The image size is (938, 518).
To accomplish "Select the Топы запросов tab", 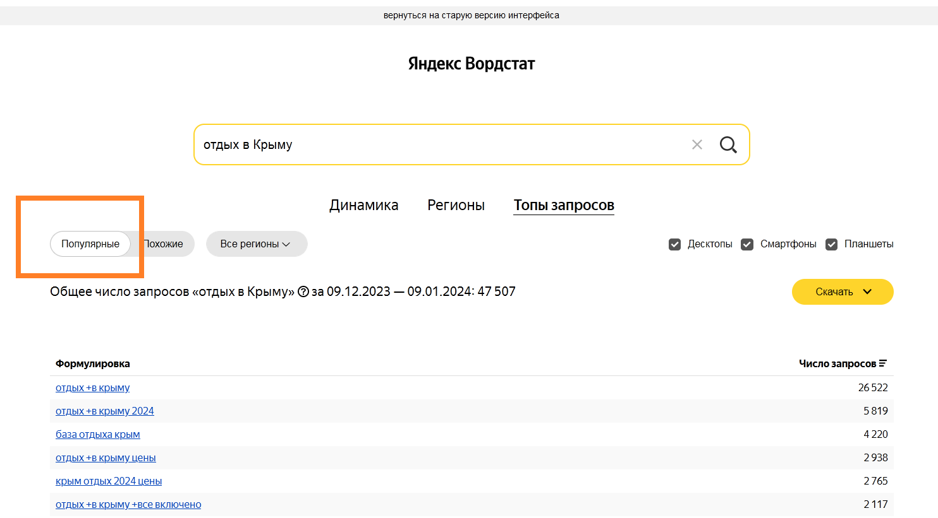I will pos(564,205).
